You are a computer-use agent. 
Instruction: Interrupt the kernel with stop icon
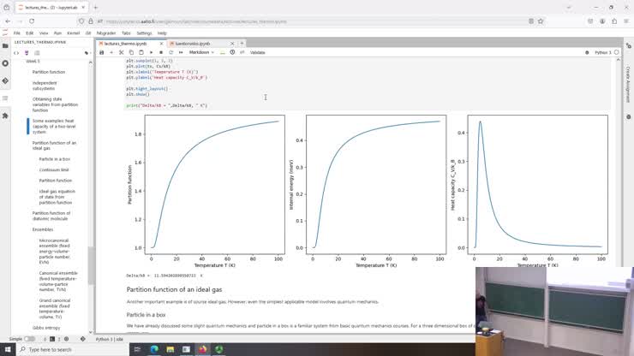point(160,52)
